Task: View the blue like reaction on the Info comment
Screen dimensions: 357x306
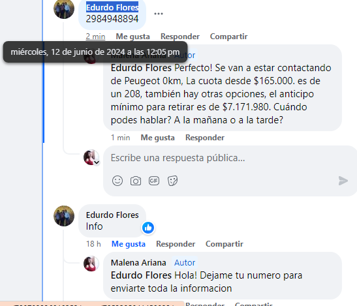Action: 148,228
